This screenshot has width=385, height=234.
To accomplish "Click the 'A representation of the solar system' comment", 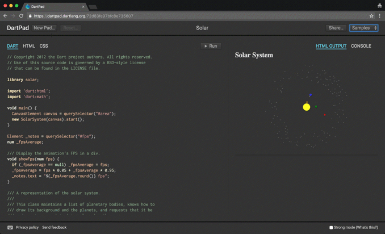I will pos(53,193).
